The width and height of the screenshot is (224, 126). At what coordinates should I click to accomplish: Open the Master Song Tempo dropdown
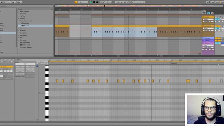click(x=208, y=47)
